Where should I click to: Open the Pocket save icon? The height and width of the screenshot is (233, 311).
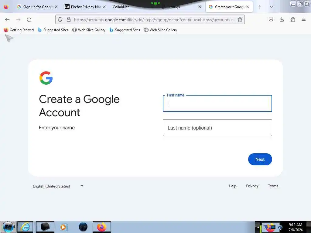pos(271,19)
